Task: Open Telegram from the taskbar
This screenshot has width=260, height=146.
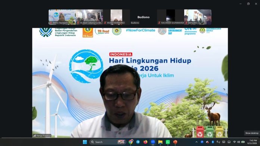Action: click(138, 142)
